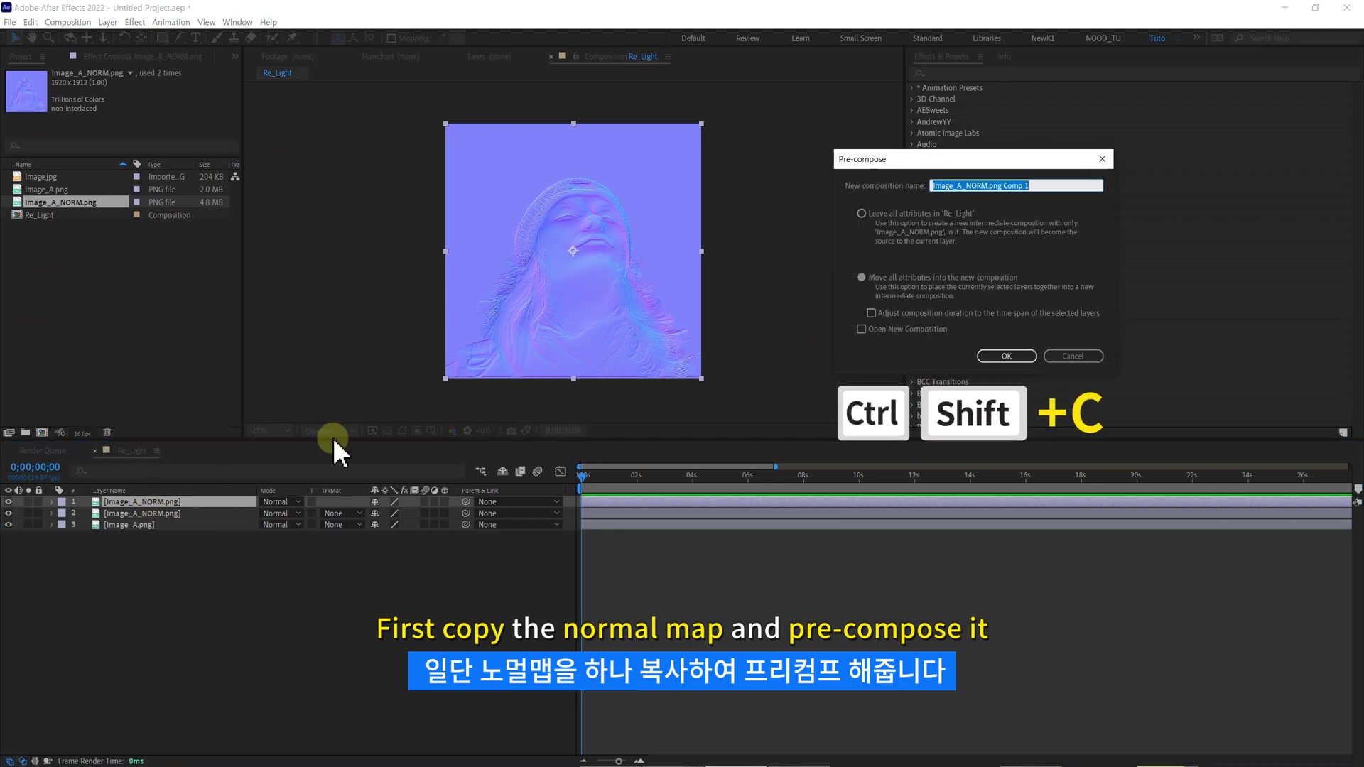
Task: Enable Adjust composition duration checkbox
Action: point(870,313)
